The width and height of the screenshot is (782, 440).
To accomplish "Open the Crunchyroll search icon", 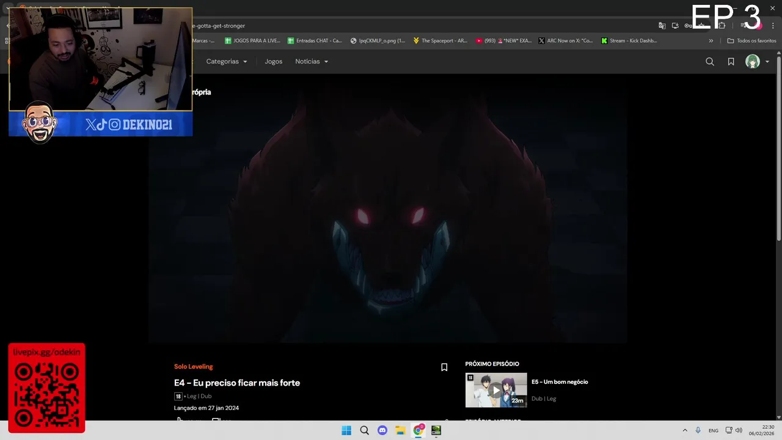I will point(710,62).
